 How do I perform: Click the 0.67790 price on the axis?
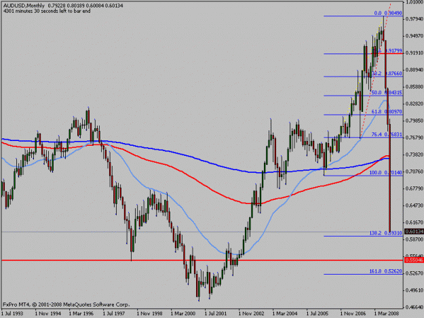(415, 188)
